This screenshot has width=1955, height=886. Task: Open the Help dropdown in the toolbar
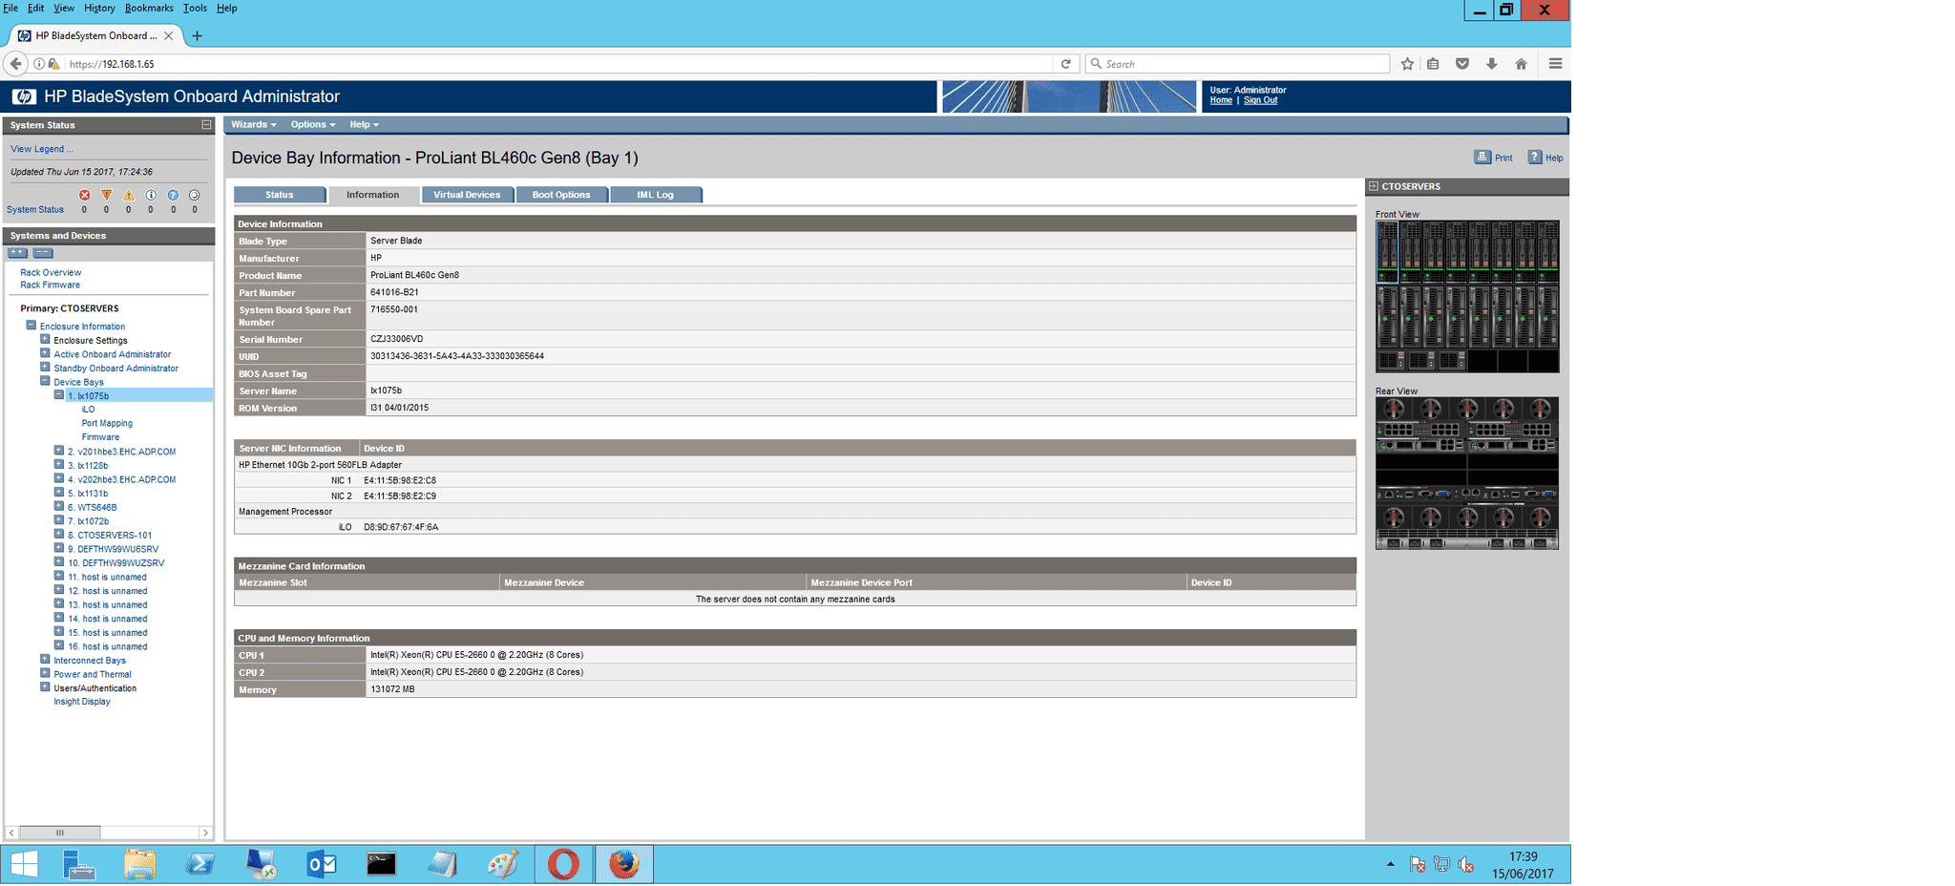point(364,125)
